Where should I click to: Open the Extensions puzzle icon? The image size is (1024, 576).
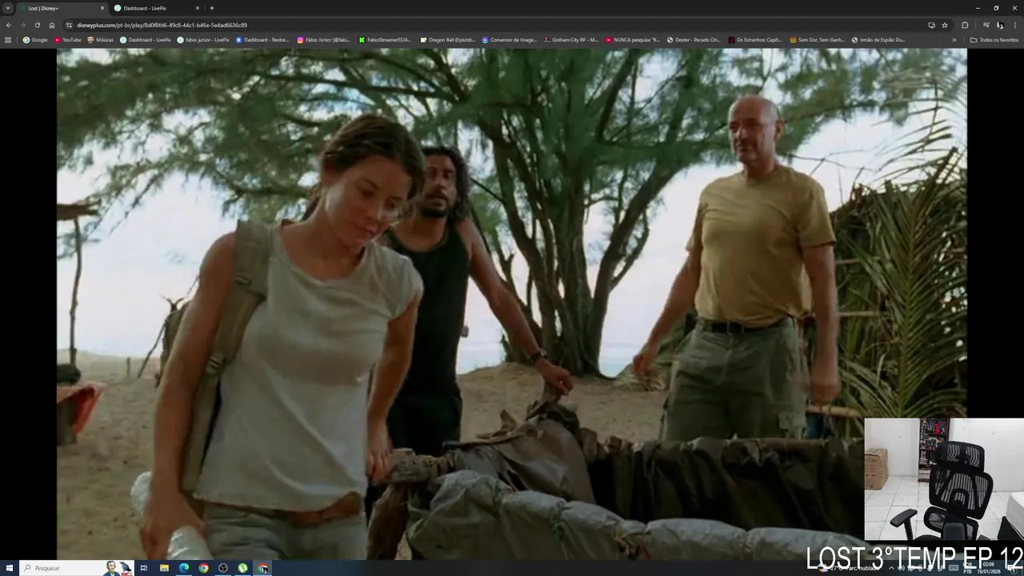click(x=965, y=25)
